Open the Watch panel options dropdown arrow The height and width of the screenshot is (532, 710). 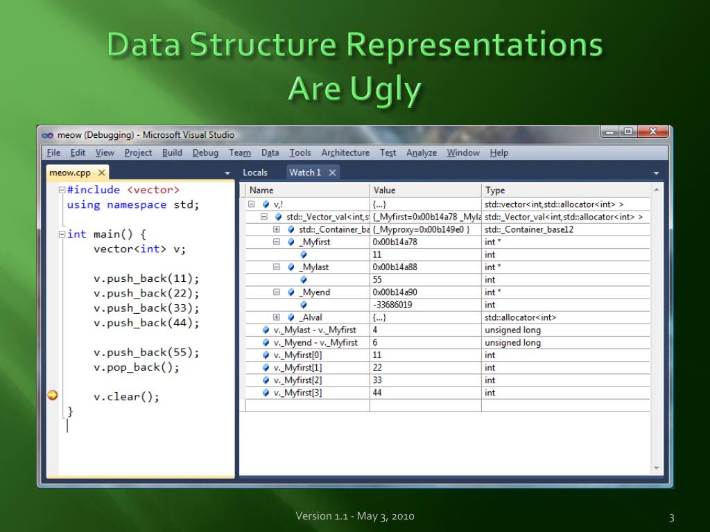[656, 173]
